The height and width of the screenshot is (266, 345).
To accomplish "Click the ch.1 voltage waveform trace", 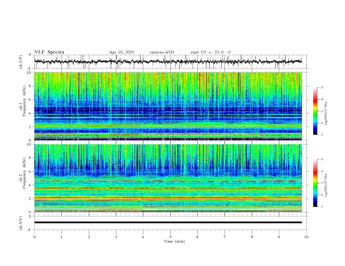I will (168, 61).
